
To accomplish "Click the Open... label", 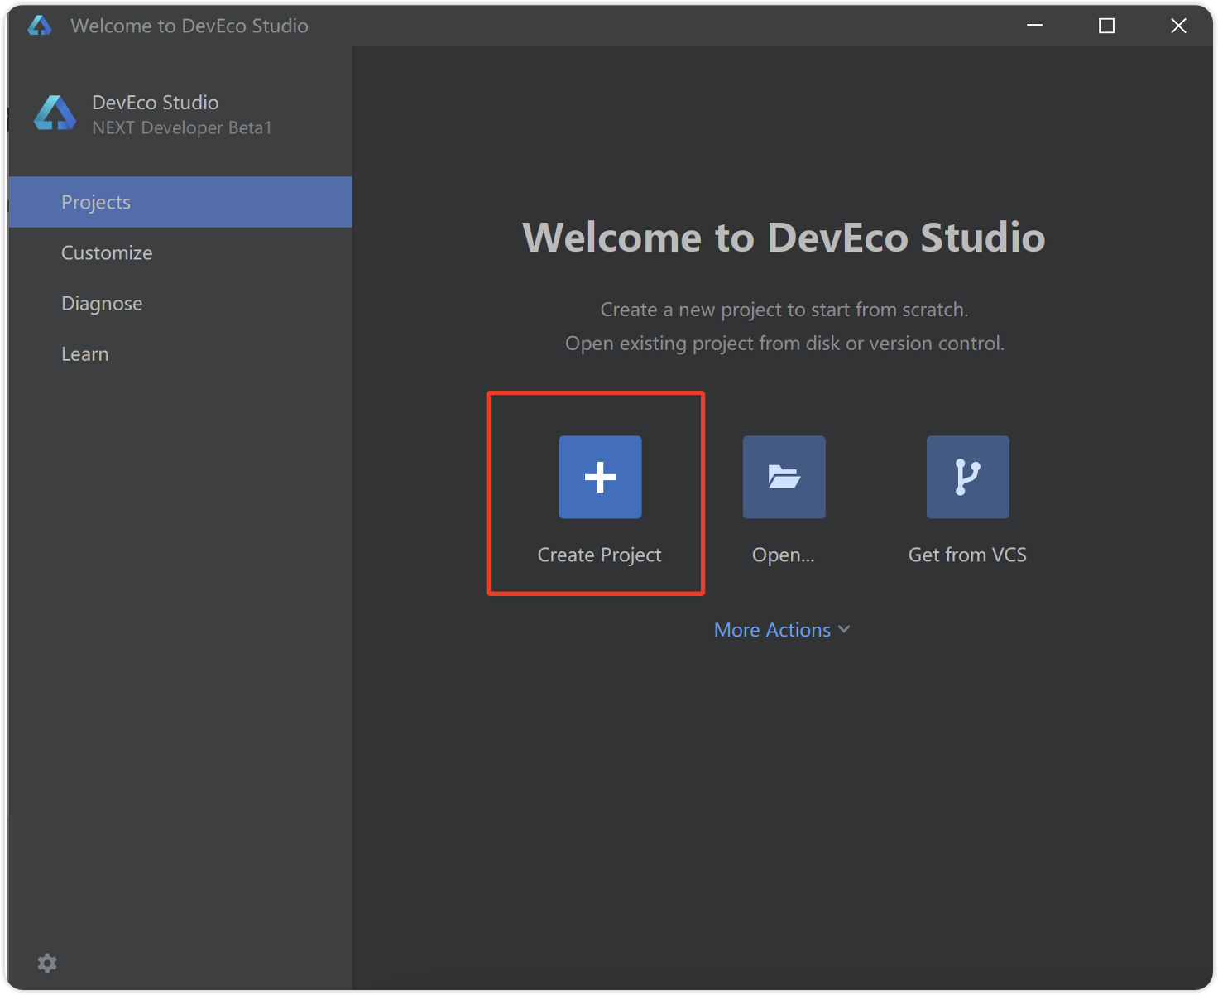I will pos(784,555).
